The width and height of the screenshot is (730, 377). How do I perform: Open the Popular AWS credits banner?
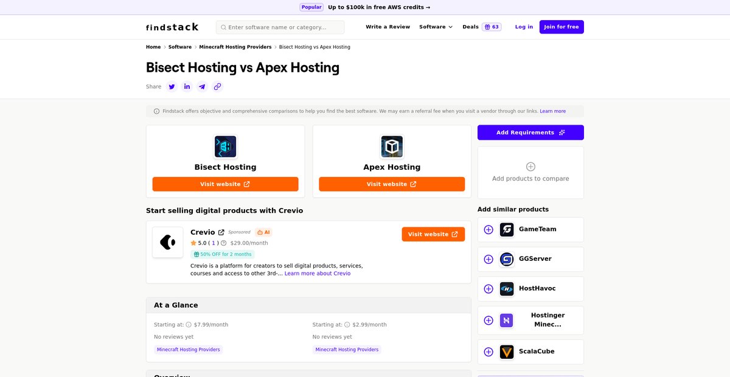click(365, 7)
